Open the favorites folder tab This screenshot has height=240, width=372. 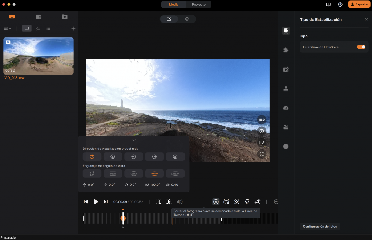(x=65, y=17)
